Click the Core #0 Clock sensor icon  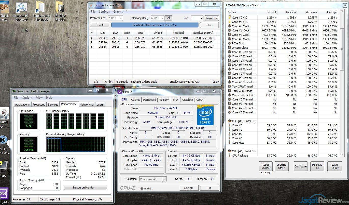[229, 26]
